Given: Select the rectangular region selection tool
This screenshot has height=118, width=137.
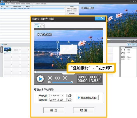Looking at the screenshot, I should click(37, 26).
